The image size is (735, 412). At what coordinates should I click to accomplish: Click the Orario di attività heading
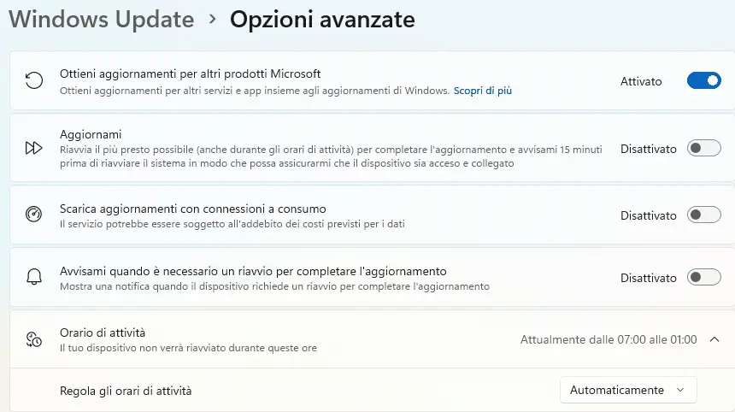coord(109,333)
